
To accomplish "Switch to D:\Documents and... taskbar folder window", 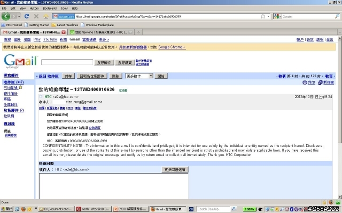I will pos(56,209).
